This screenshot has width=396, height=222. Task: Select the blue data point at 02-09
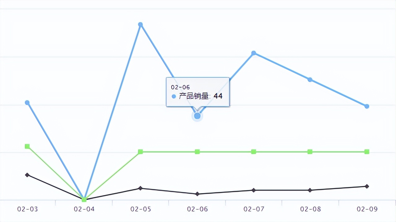point(367,106)
